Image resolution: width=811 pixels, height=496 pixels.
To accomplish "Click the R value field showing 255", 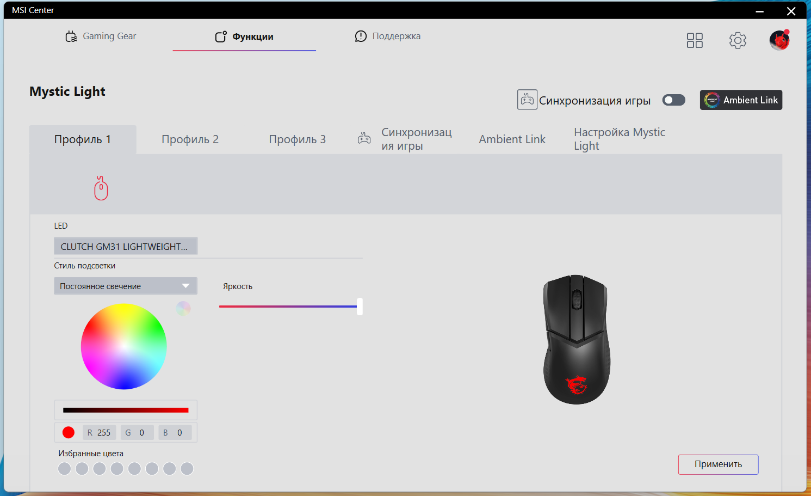I will pos(99,432).
